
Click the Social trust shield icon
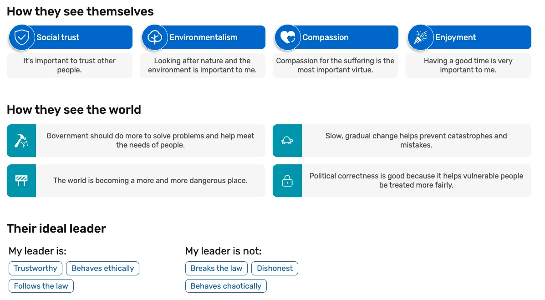pyautogui.click(x=22, y=37)
